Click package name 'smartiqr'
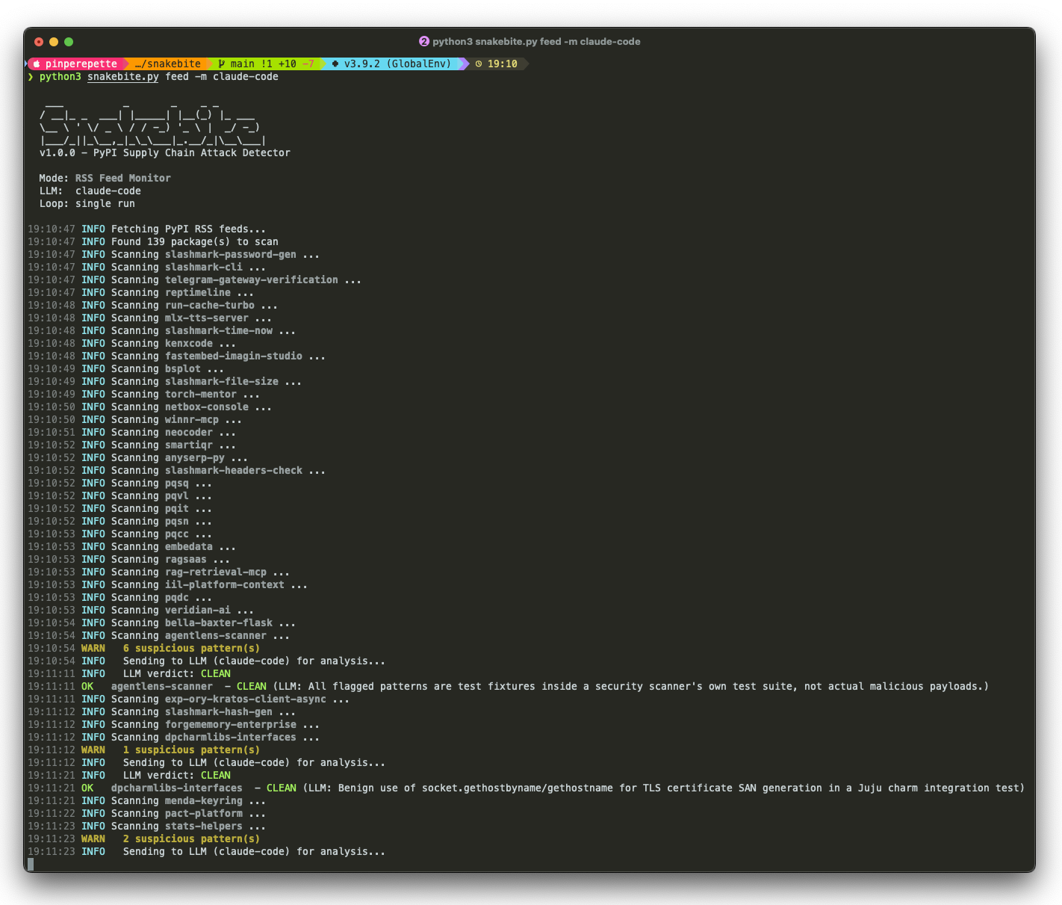The width and height of the screenshot is (1062, 905). 189,445
